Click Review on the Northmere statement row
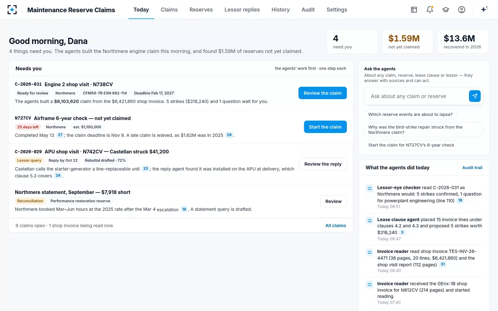498x311 pixels. click(333, 201)
